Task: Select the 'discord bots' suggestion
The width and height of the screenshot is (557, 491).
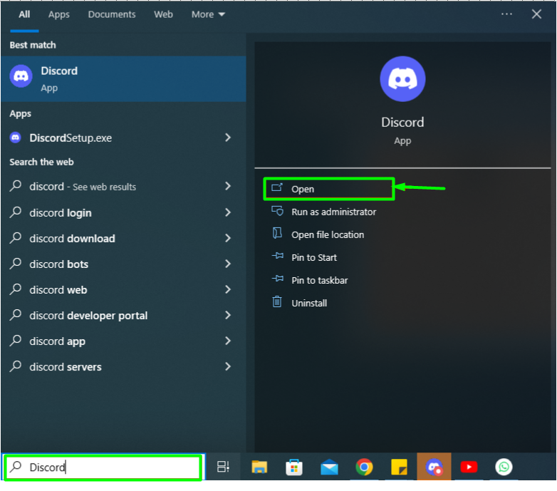Action: [123, 264]
